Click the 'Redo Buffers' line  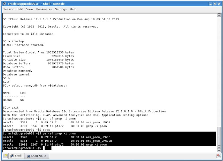[38, 67]
